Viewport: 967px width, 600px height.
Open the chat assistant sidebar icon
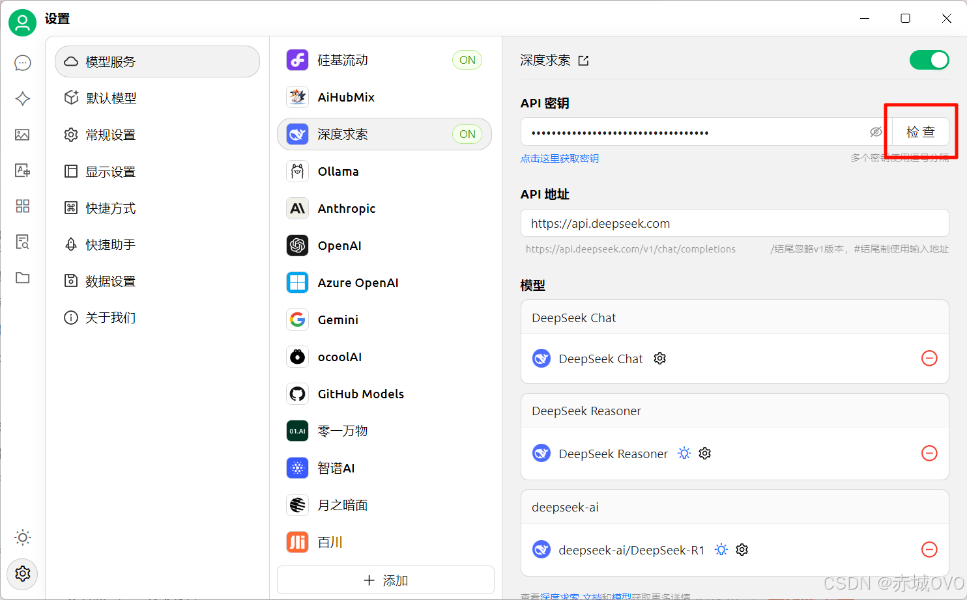[x=23, y=62]
